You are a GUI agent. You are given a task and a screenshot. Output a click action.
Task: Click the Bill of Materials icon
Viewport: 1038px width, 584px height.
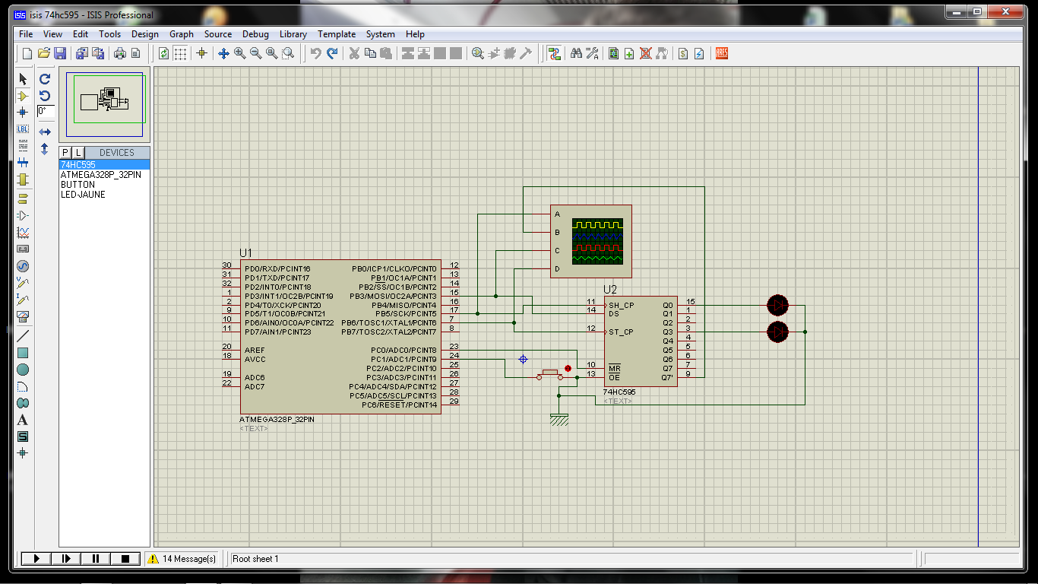click(682, 53)
